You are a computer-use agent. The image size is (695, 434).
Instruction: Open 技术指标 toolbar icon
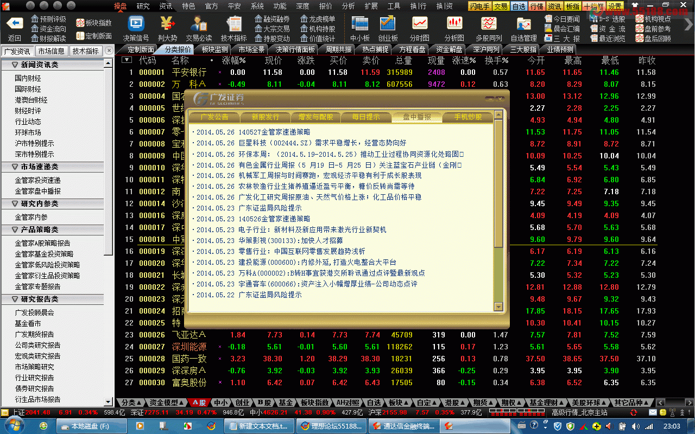click(x=234, y=24)
